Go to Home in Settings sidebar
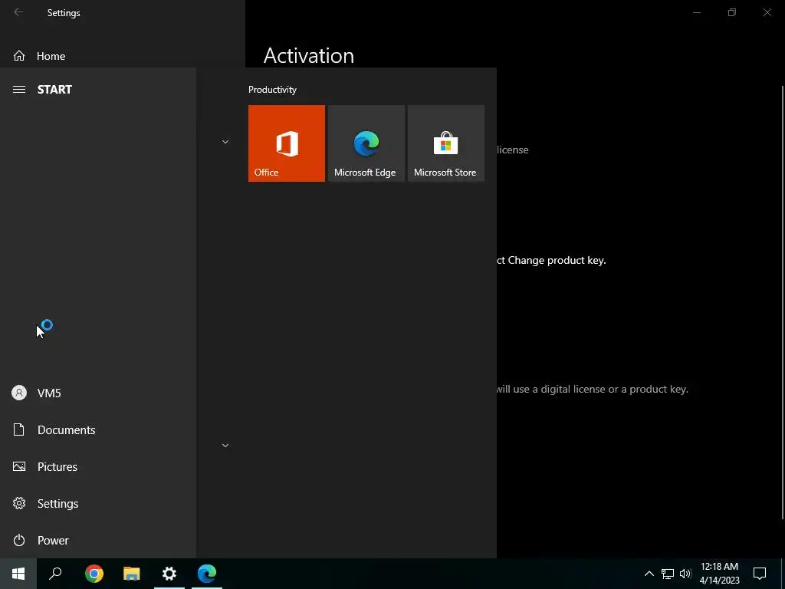Image resolution: width=785 pixels, height=589 pixels. [x=123, y=56]
